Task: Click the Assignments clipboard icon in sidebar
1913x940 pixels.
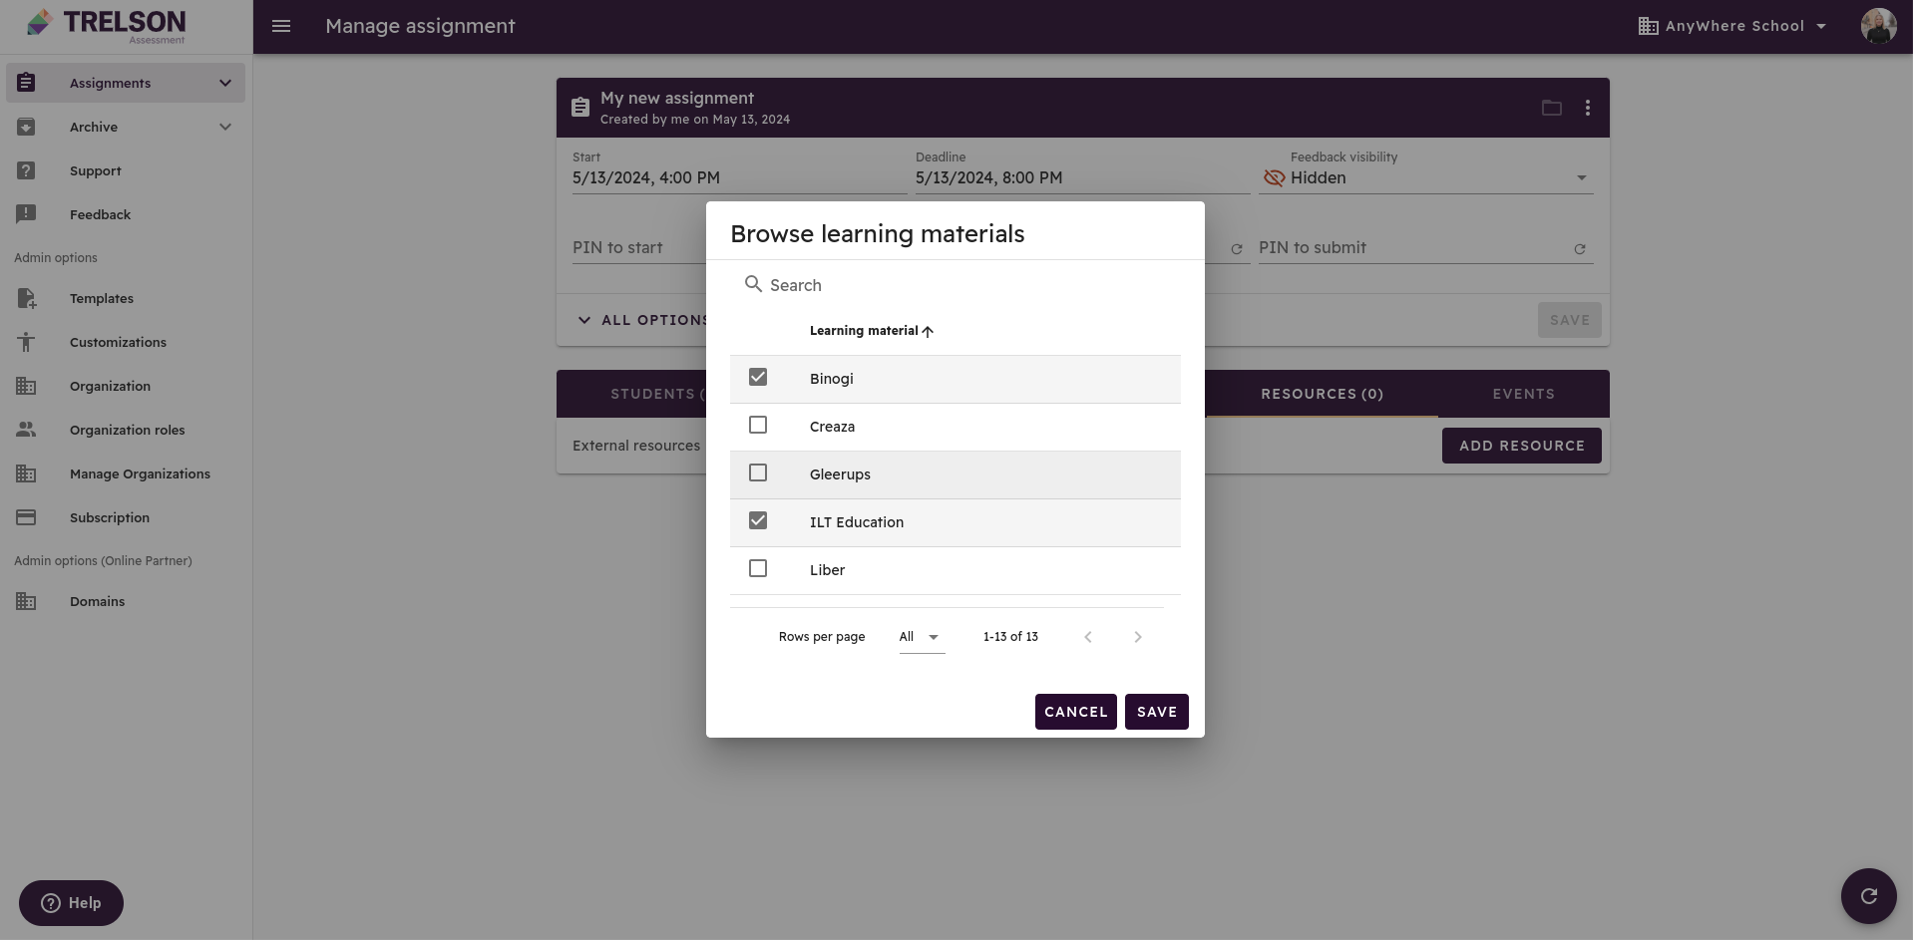Action: (27, 83)
